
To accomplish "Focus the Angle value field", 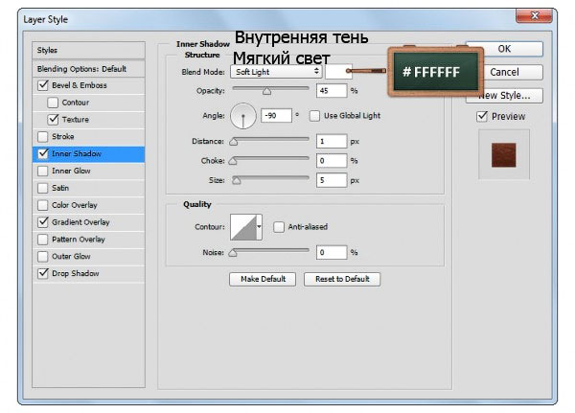I will (276, 116).
